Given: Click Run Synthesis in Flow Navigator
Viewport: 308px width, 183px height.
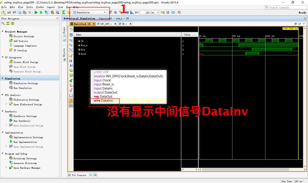Looking at the screenshot, I should [22, 121].
